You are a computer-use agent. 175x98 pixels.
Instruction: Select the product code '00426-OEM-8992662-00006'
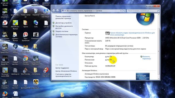pyautogui.click(x=106, y=77)
